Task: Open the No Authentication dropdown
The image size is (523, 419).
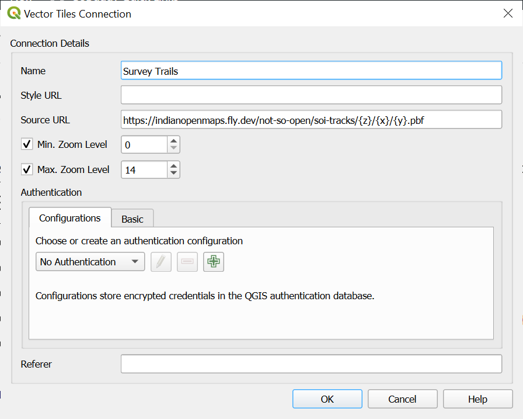Action: pyautogui.click(x=90, y=262)
